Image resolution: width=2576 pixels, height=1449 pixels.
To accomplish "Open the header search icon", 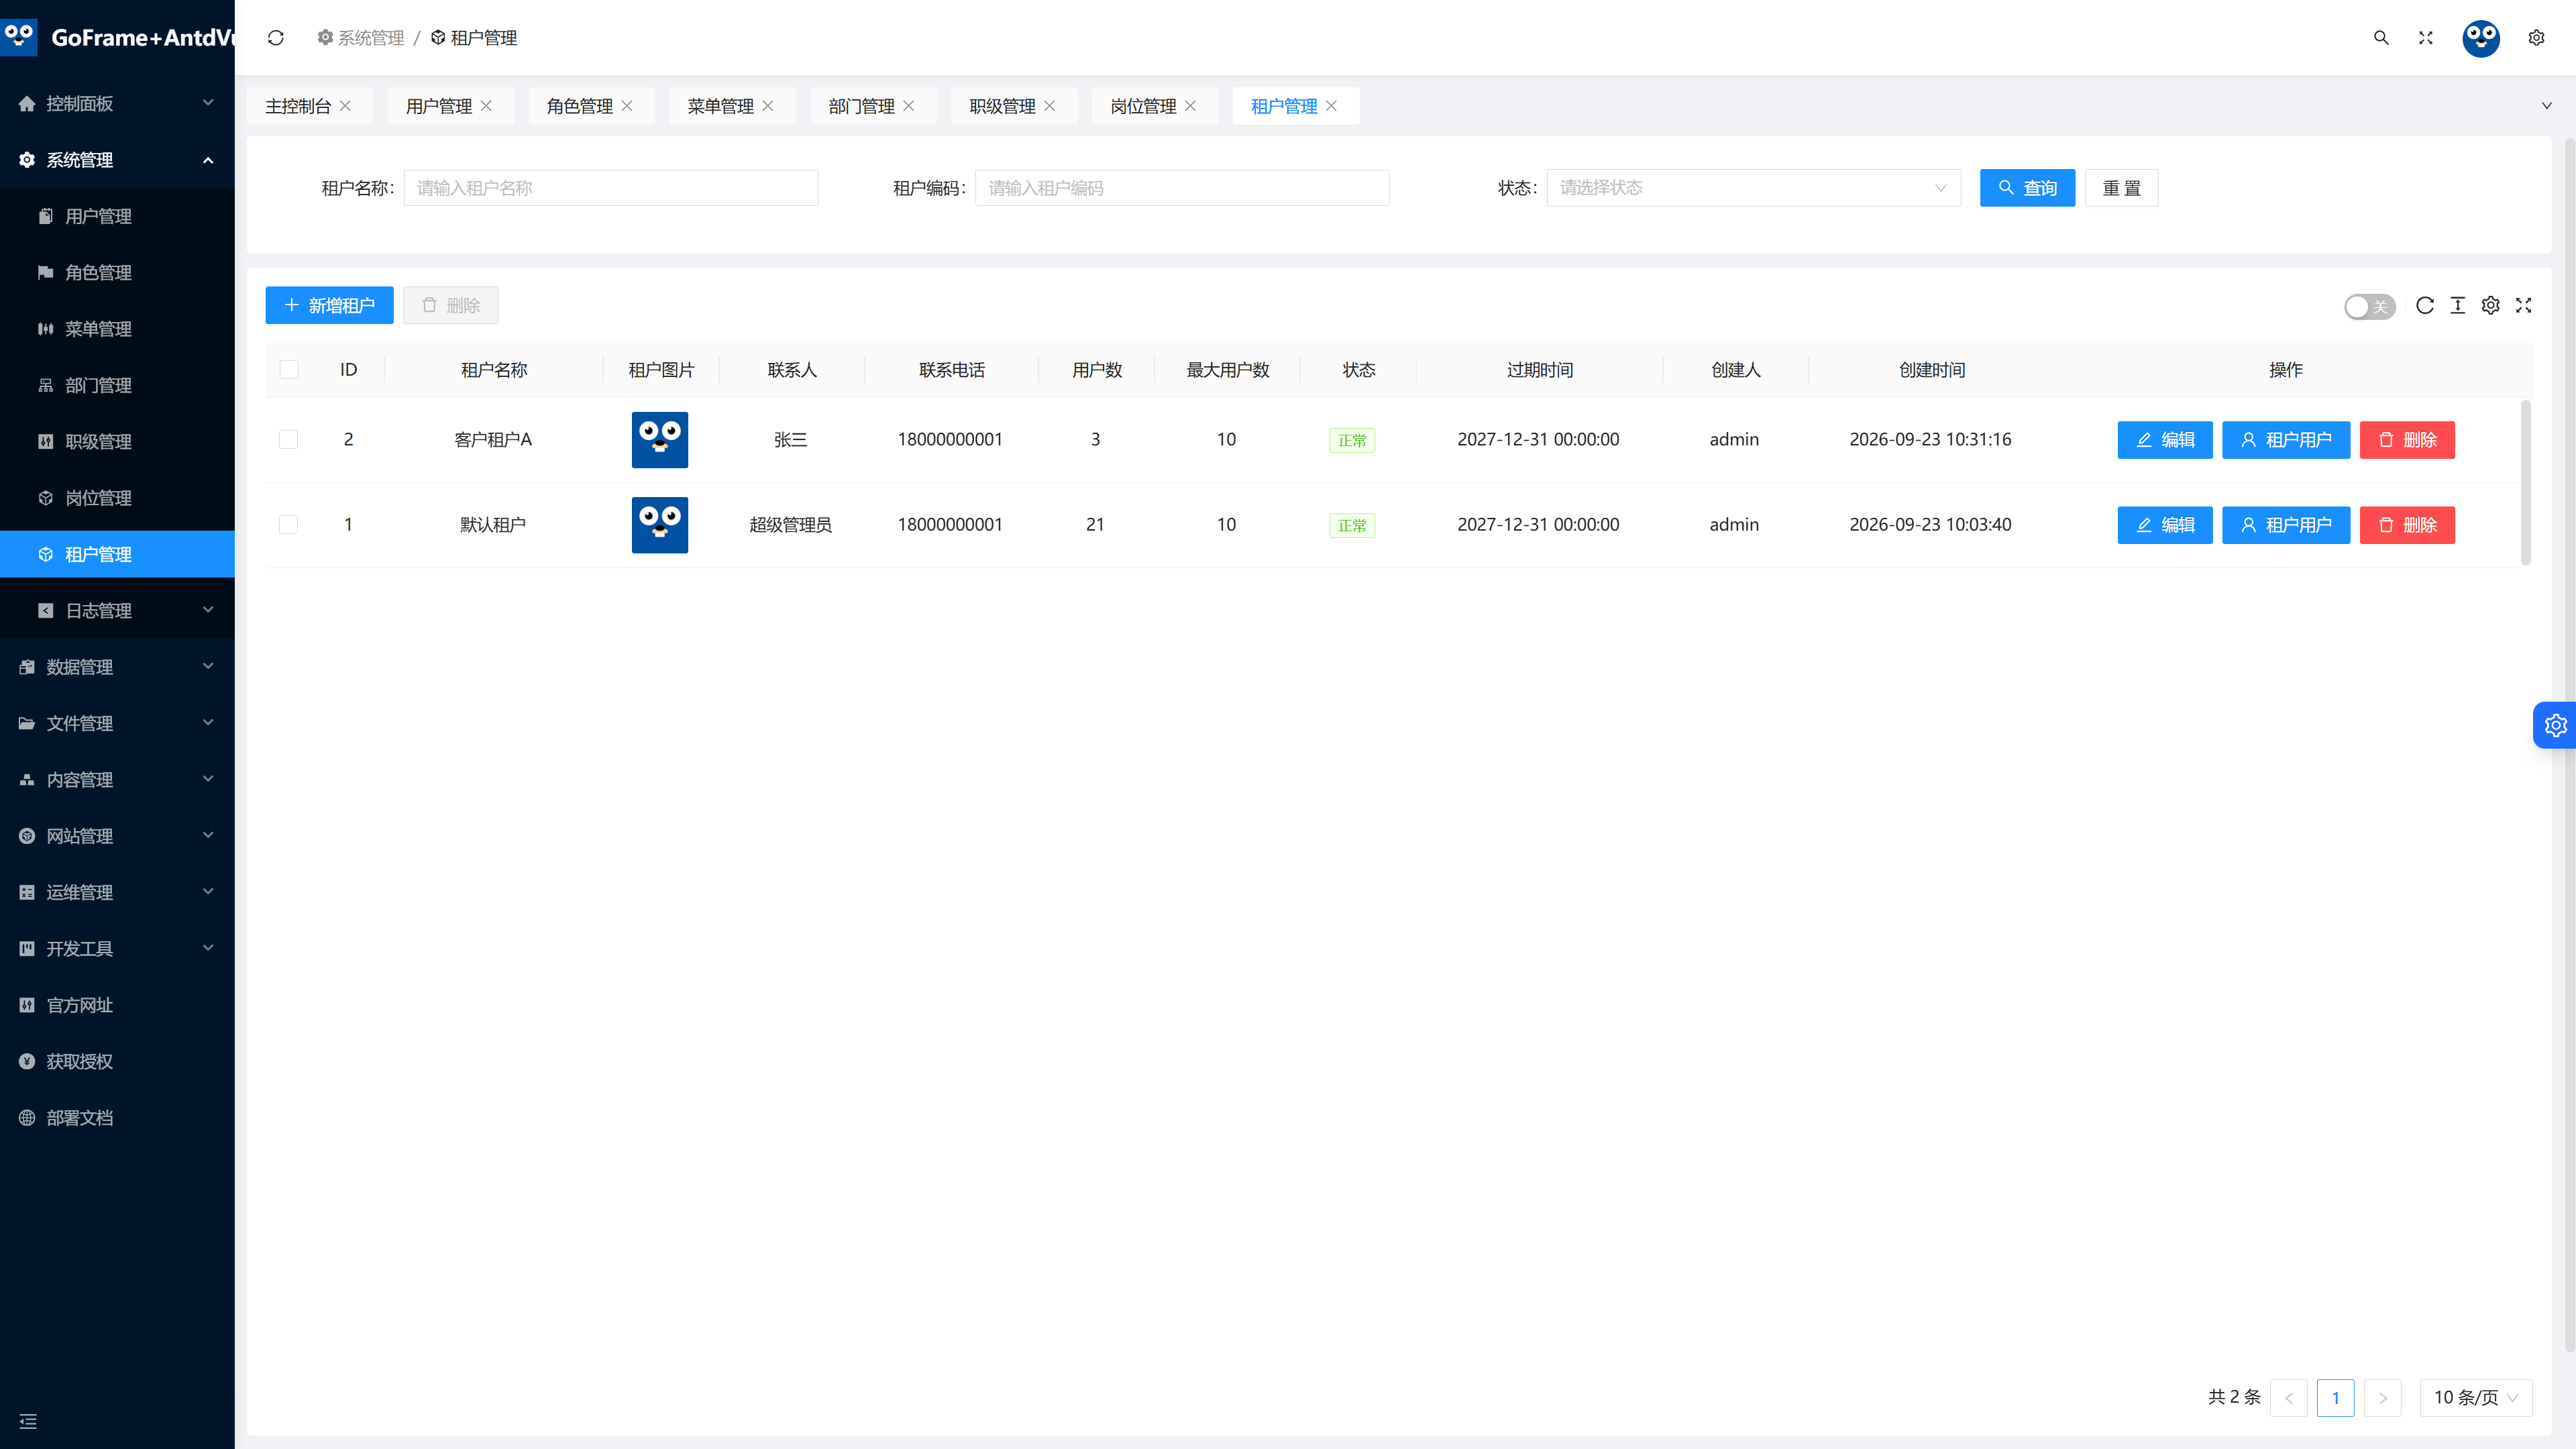I will (2381, 38).
